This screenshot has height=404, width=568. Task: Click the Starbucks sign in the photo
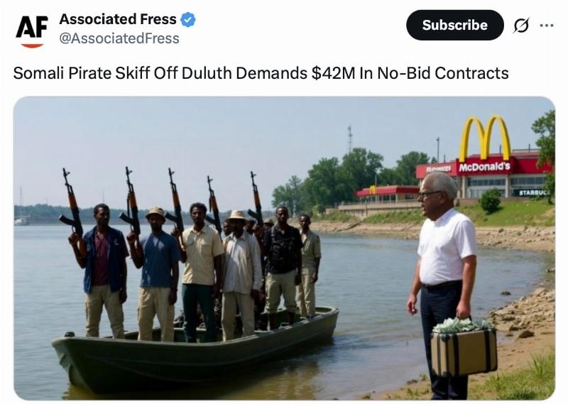pyautogui.click(x=534, y=192)
